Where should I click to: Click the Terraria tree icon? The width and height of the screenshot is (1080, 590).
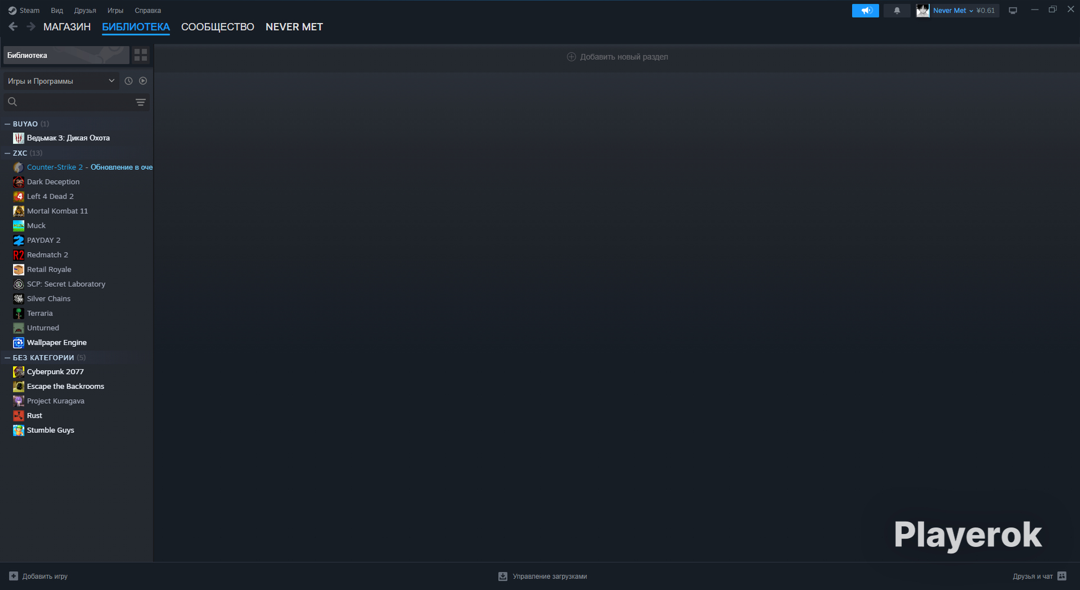pyautogui.click(x=18, y=313)
